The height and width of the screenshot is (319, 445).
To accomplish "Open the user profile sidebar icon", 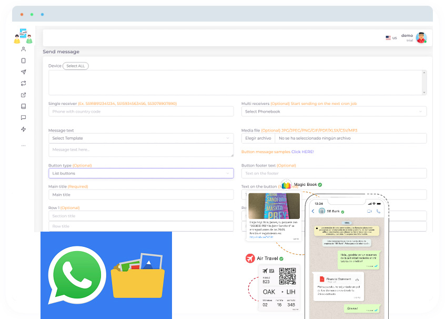I will coord(23,49).
